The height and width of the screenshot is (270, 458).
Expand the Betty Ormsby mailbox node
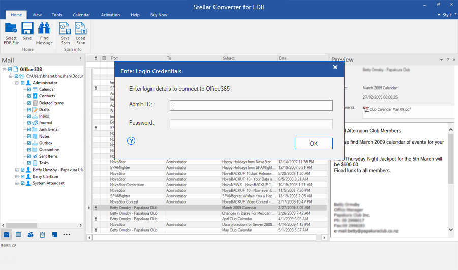17,170
